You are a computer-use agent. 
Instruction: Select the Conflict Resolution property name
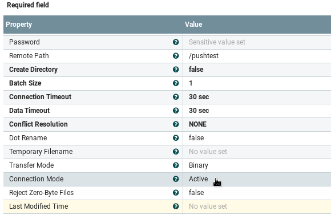pyautogui.click(x=38, y=124)
